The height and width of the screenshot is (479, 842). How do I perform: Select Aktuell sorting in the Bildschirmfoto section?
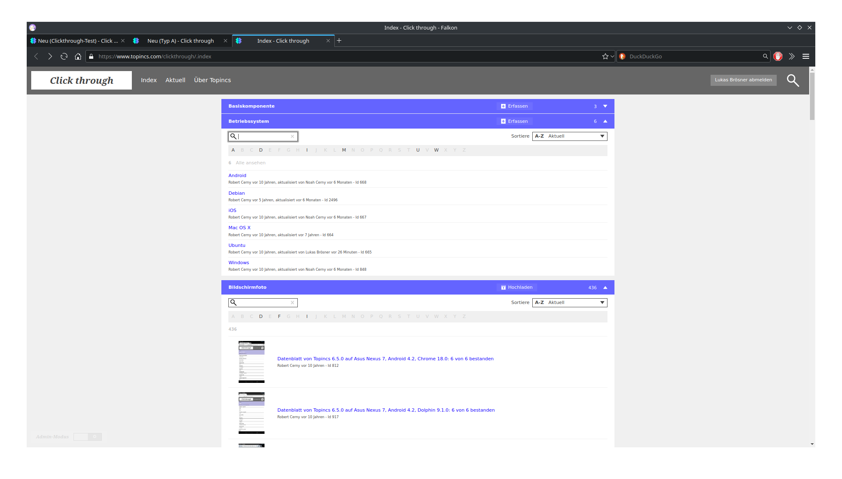click(x=556, y=302)
